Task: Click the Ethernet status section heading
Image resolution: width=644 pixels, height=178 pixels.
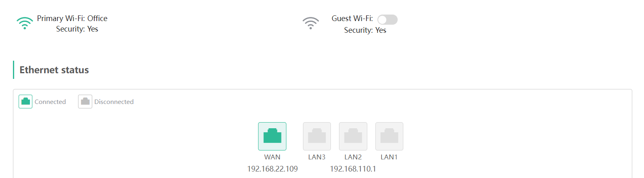Action: (x=54, y=70)
